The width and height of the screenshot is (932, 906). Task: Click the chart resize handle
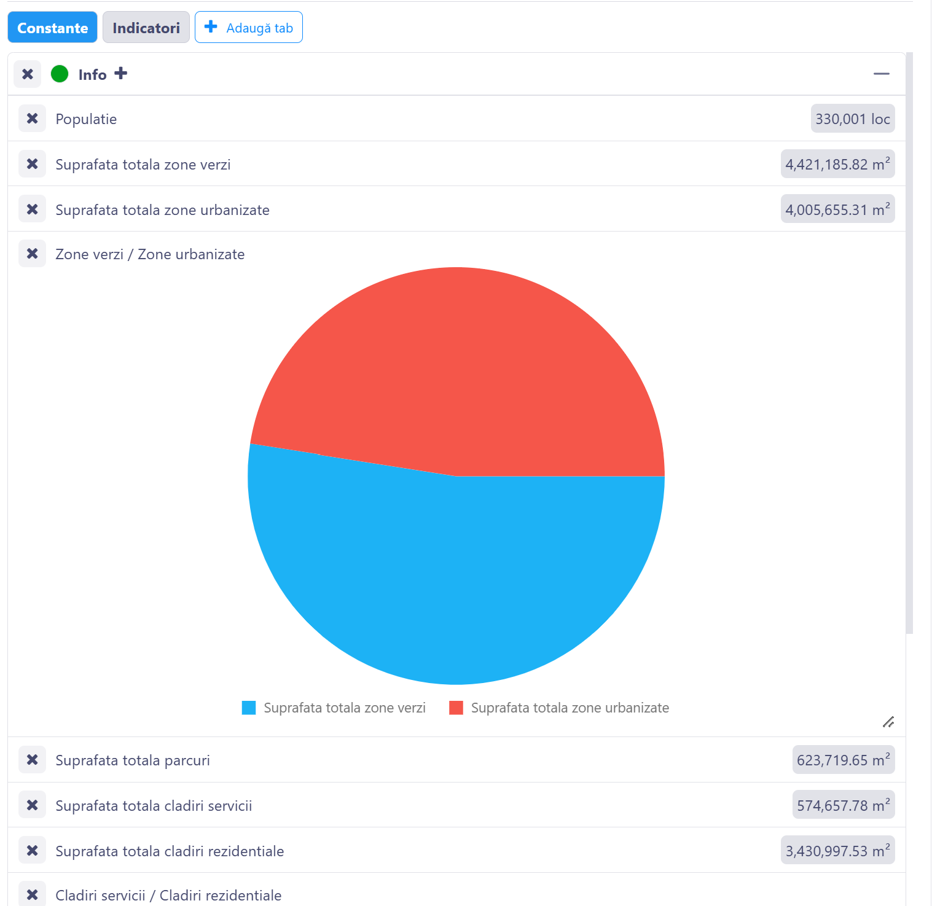[x=888, y=722]
